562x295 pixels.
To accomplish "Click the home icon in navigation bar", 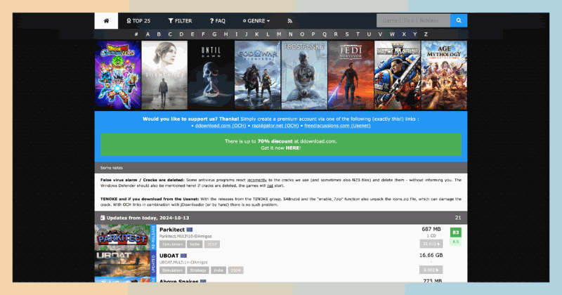I will [106, 21].
